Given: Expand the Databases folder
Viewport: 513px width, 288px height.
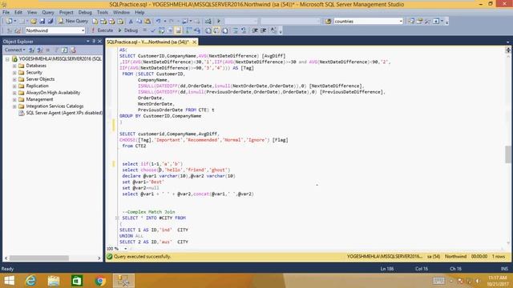Looking at the screenshot, I should [x=14, y=66].
